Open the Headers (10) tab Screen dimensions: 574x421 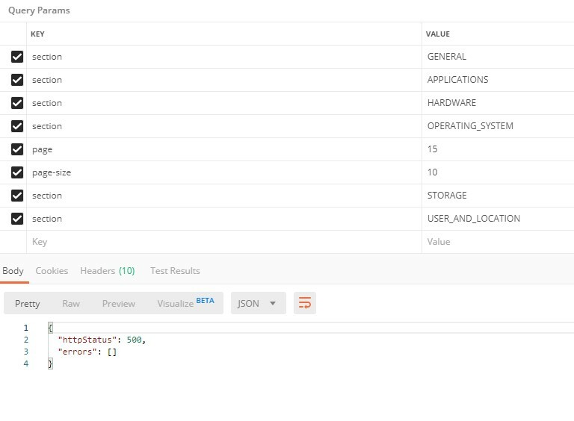point(108,271)
